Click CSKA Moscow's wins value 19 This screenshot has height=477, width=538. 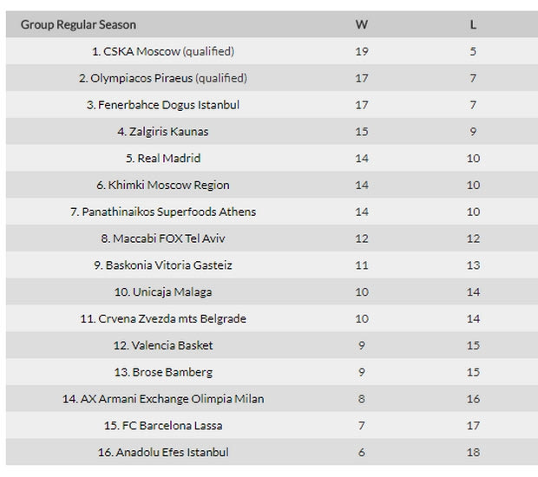(x=362, y=51)
